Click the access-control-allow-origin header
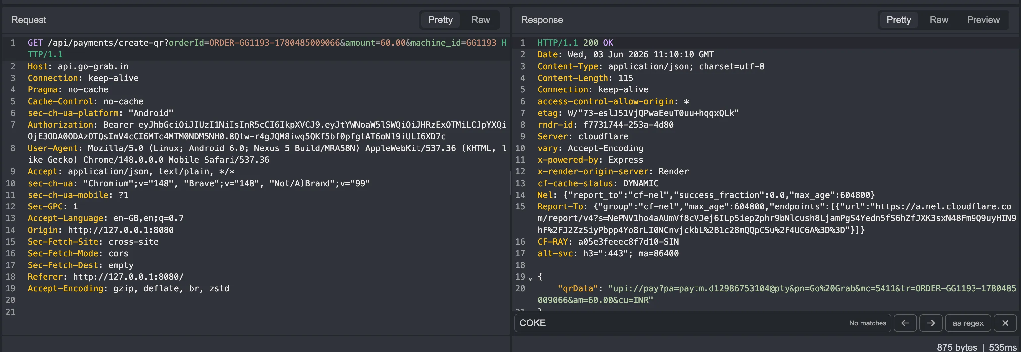 click(x=613, y=102)
